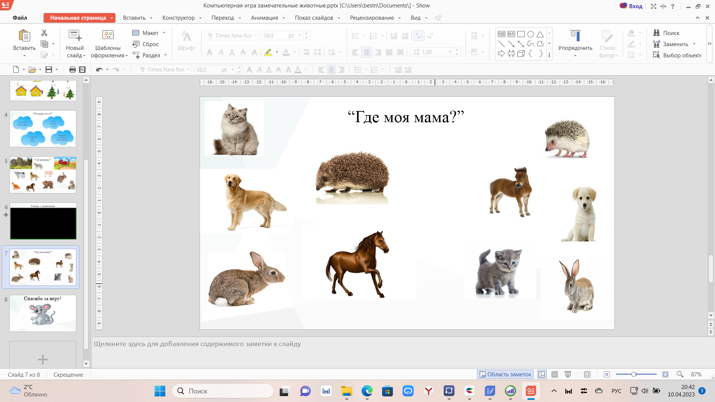Screen dimensions: 715x402
Task: Expand the Упорядочить arrange dropdown
Action: pos(575,55)
